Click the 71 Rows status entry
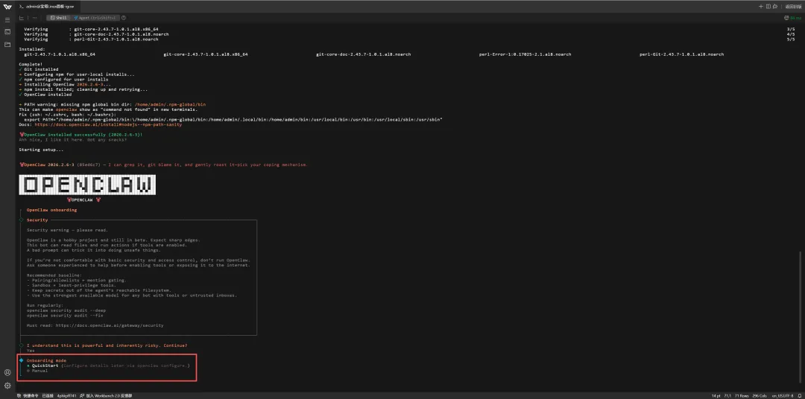Screen dimensions: 805x399 tap(742, 396)
